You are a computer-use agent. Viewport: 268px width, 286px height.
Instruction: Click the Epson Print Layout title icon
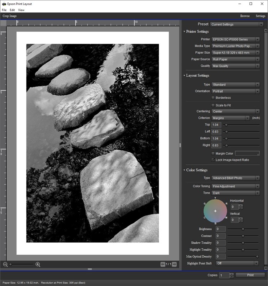pyautogui.click(x=4, y=4)
